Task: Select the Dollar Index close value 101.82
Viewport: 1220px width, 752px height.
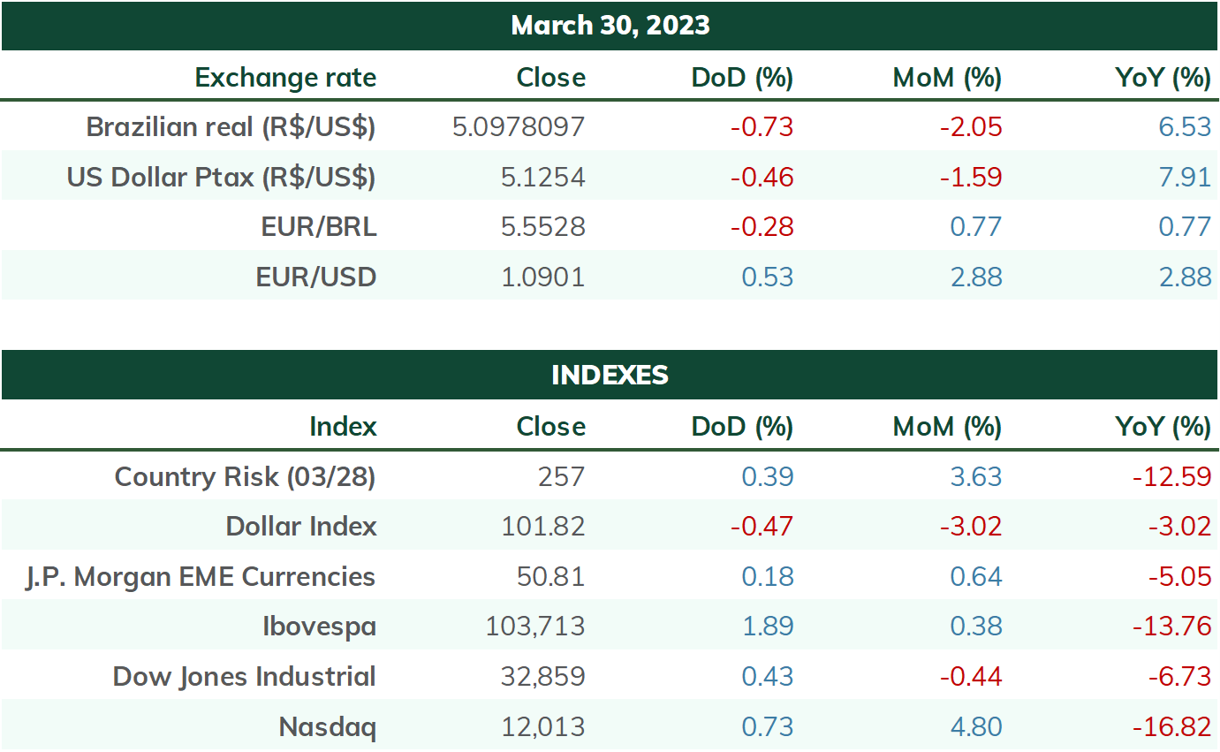Action: point(542,527)
